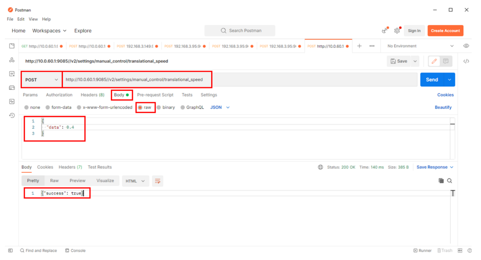Image resolution: width=481 pixels, height=260 pixels.
Task: Toggle the wrap lines icon in response
Action: [x=158, y=181]
